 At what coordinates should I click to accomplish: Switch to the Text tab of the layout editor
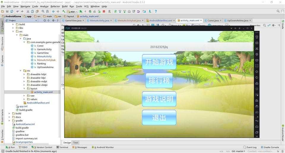pos(76,143)
